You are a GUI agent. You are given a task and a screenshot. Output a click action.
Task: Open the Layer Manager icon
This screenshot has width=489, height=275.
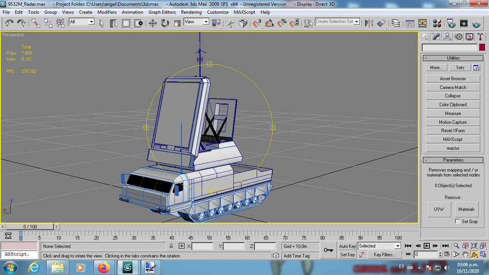(x=396, y=23)
